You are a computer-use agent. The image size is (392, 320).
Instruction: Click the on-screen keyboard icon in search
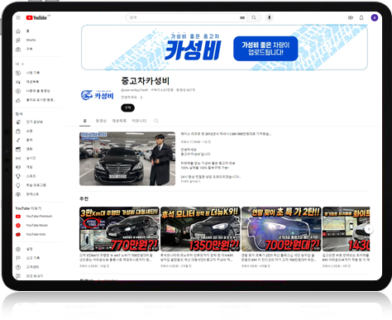tap(242, 17)
